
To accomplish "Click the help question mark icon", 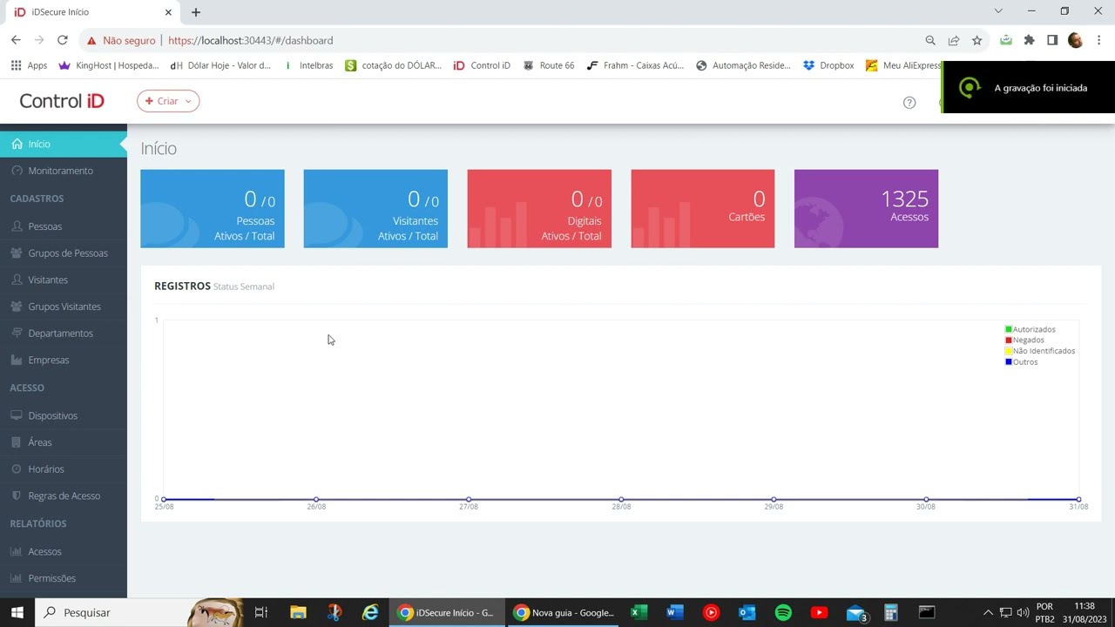I will click(909, 103).
